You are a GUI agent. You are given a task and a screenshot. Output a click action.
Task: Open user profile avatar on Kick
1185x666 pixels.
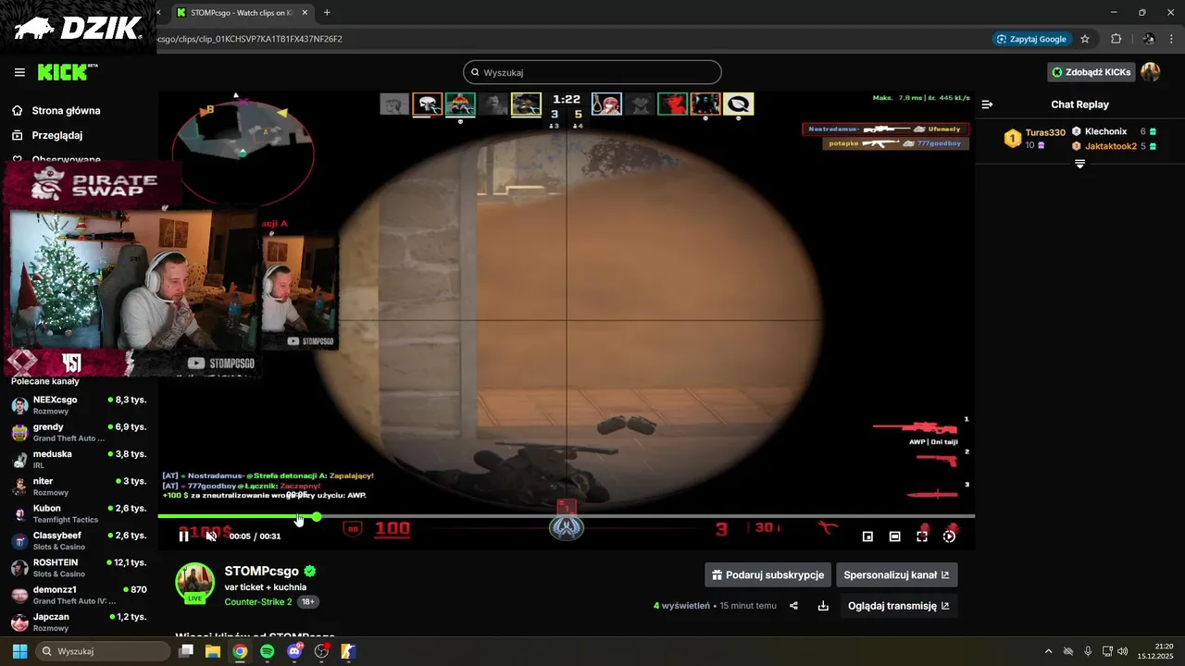pos(1150,72)
